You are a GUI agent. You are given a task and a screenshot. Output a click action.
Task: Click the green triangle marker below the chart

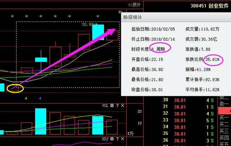click(x=26, y=98)
